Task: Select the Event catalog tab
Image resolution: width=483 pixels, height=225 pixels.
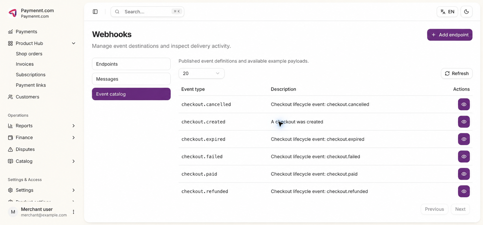Action: (x=131, y=94)
